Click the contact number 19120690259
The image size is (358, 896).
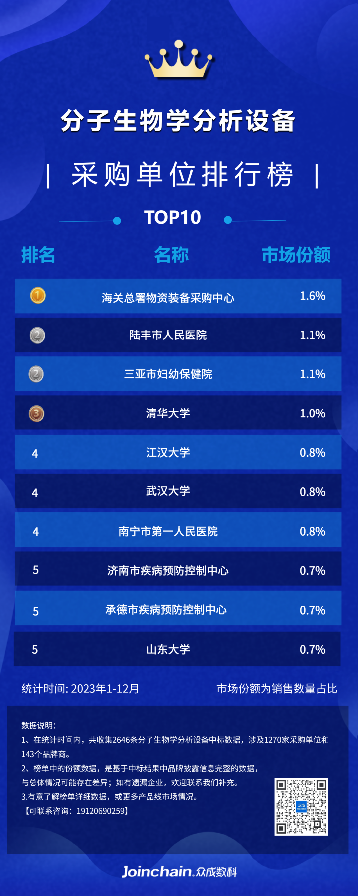100,811
